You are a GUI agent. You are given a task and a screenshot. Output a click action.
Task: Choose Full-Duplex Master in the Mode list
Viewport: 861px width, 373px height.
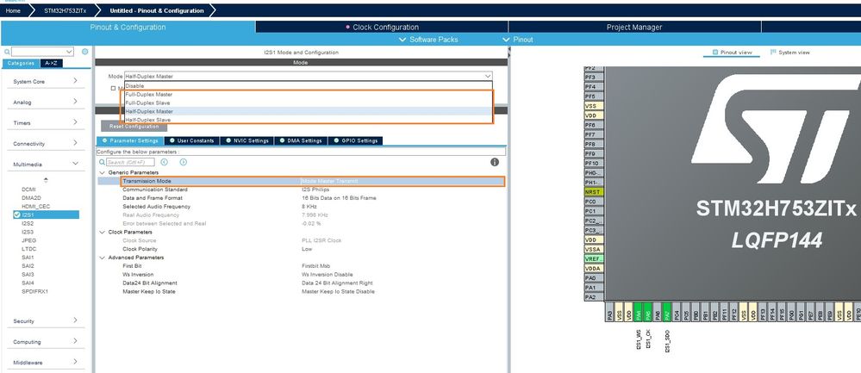coord(308,95)
